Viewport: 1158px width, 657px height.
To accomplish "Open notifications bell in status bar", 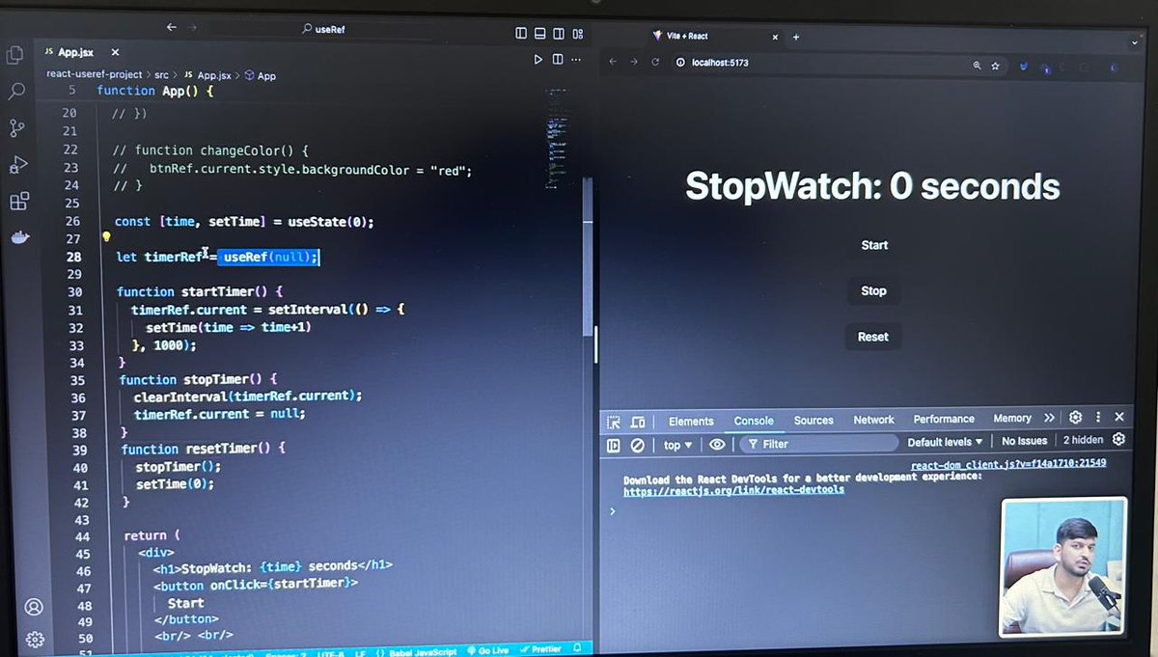I will (x=577, y=649).
